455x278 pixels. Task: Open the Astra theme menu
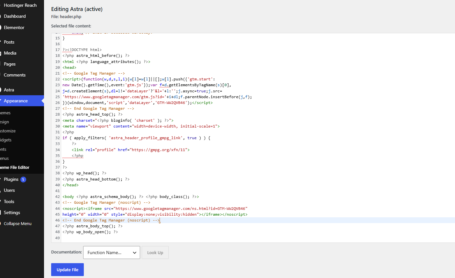tap(9, 90)
